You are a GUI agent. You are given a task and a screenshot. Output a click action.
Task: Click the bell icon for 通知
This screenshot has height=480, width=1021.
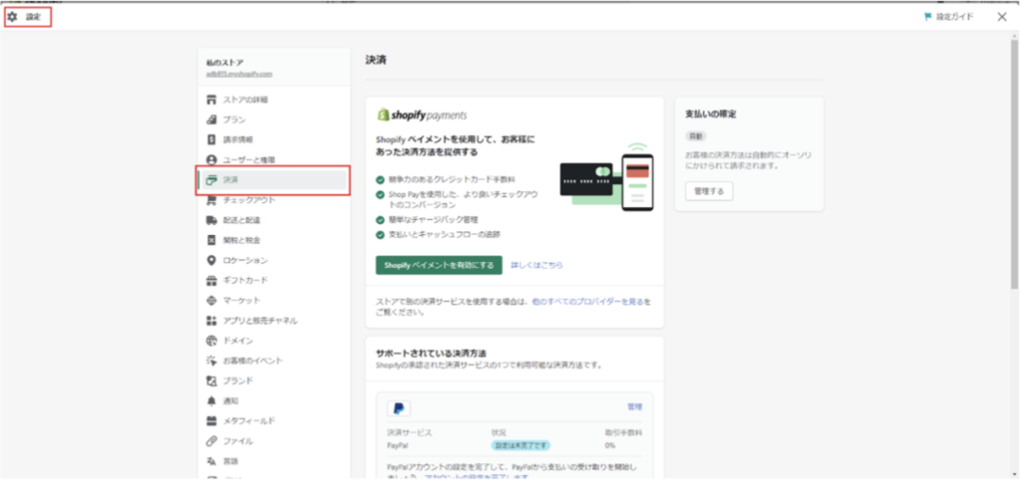211,400
